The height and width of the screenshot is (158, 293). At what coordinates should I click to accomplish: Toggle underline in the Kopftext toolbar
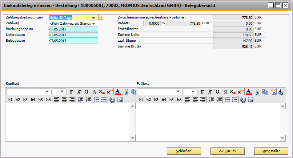pyautogui.click(x=87, y=92)
